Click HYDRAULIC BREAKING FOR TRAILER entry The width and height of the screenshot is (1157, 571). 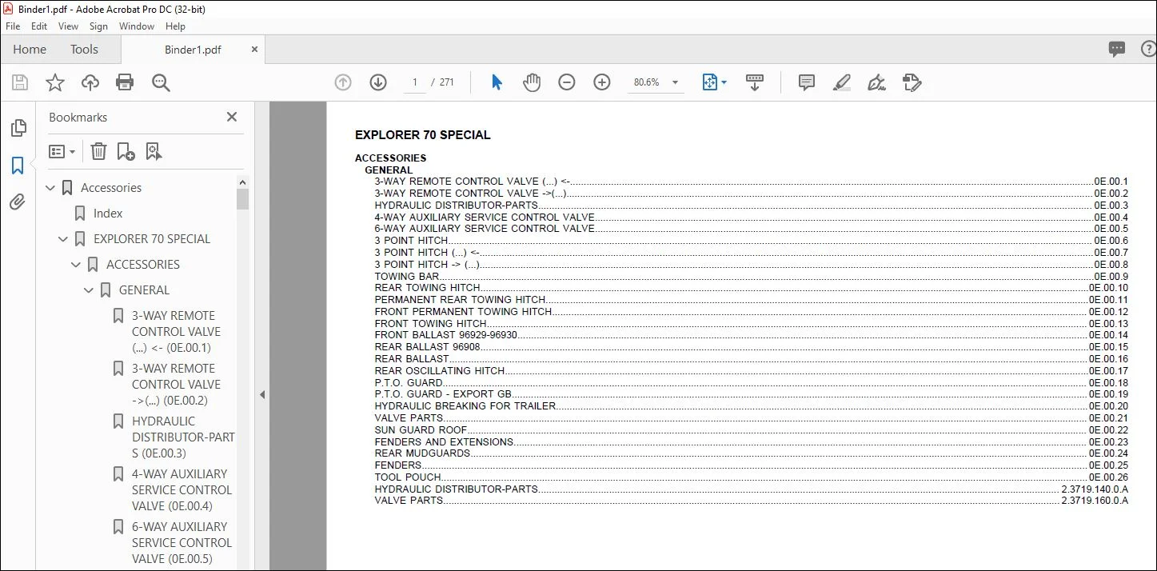pyautogui.click(x=465, y=406)
